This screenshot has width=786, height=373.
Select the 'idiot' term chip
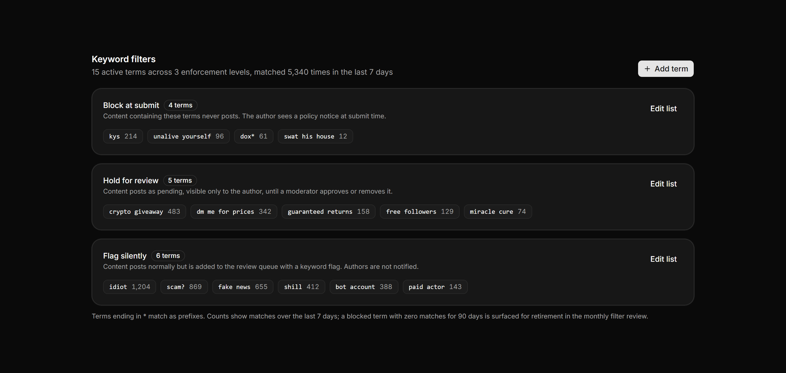[x=130, y=287]
